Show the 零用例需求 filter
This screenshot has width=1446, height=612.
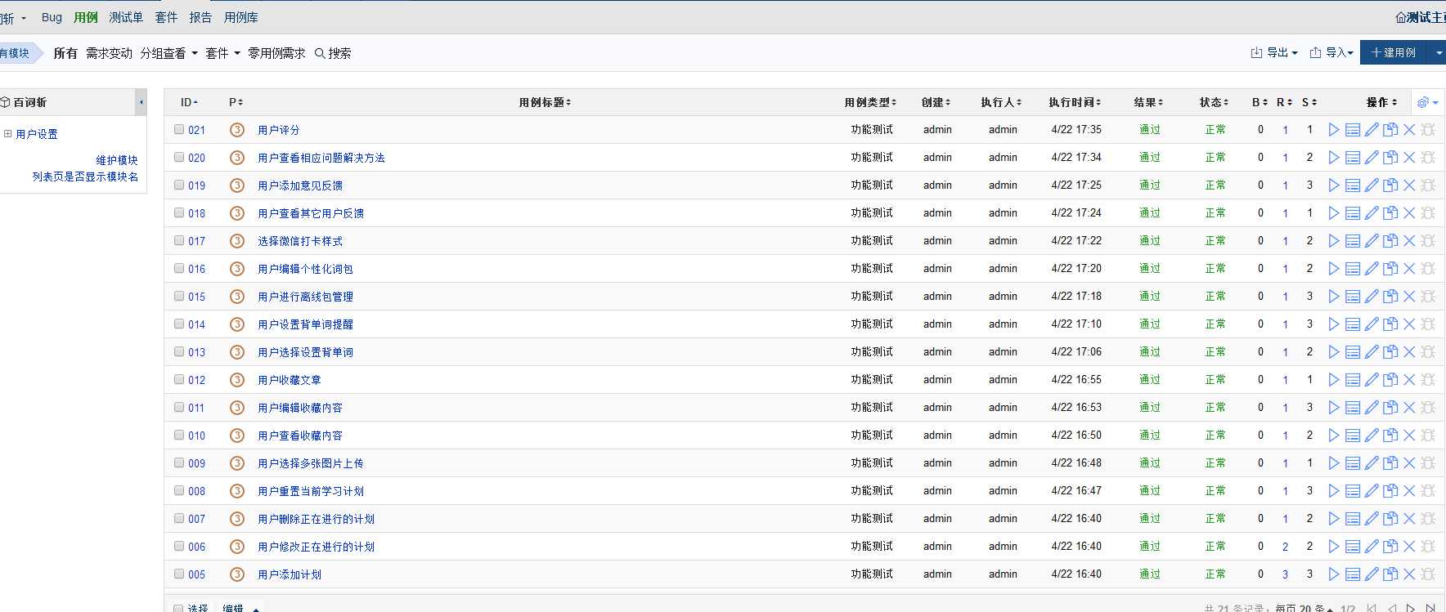276,53
